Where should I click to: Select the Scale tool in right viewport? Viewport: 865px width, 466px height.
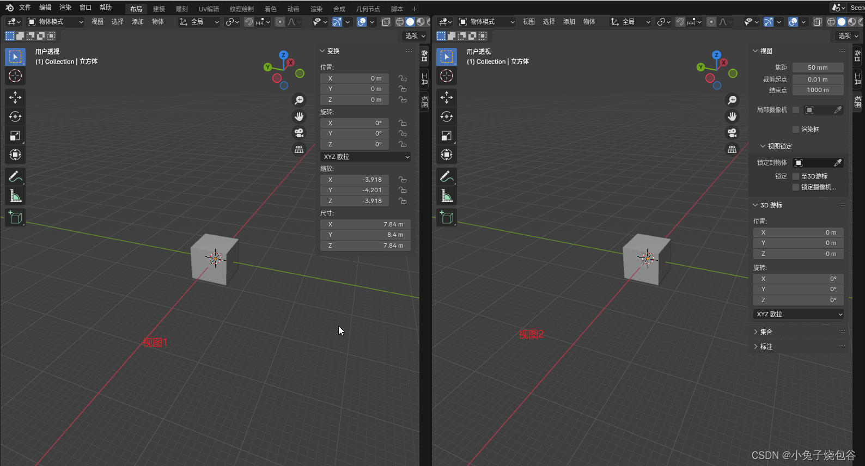tap(447, 136)
